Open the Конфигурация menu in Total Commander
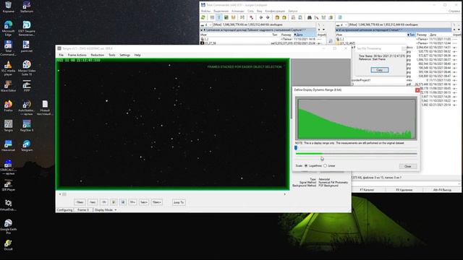Viewport: 463px width, 260px height. pos(275,12)
